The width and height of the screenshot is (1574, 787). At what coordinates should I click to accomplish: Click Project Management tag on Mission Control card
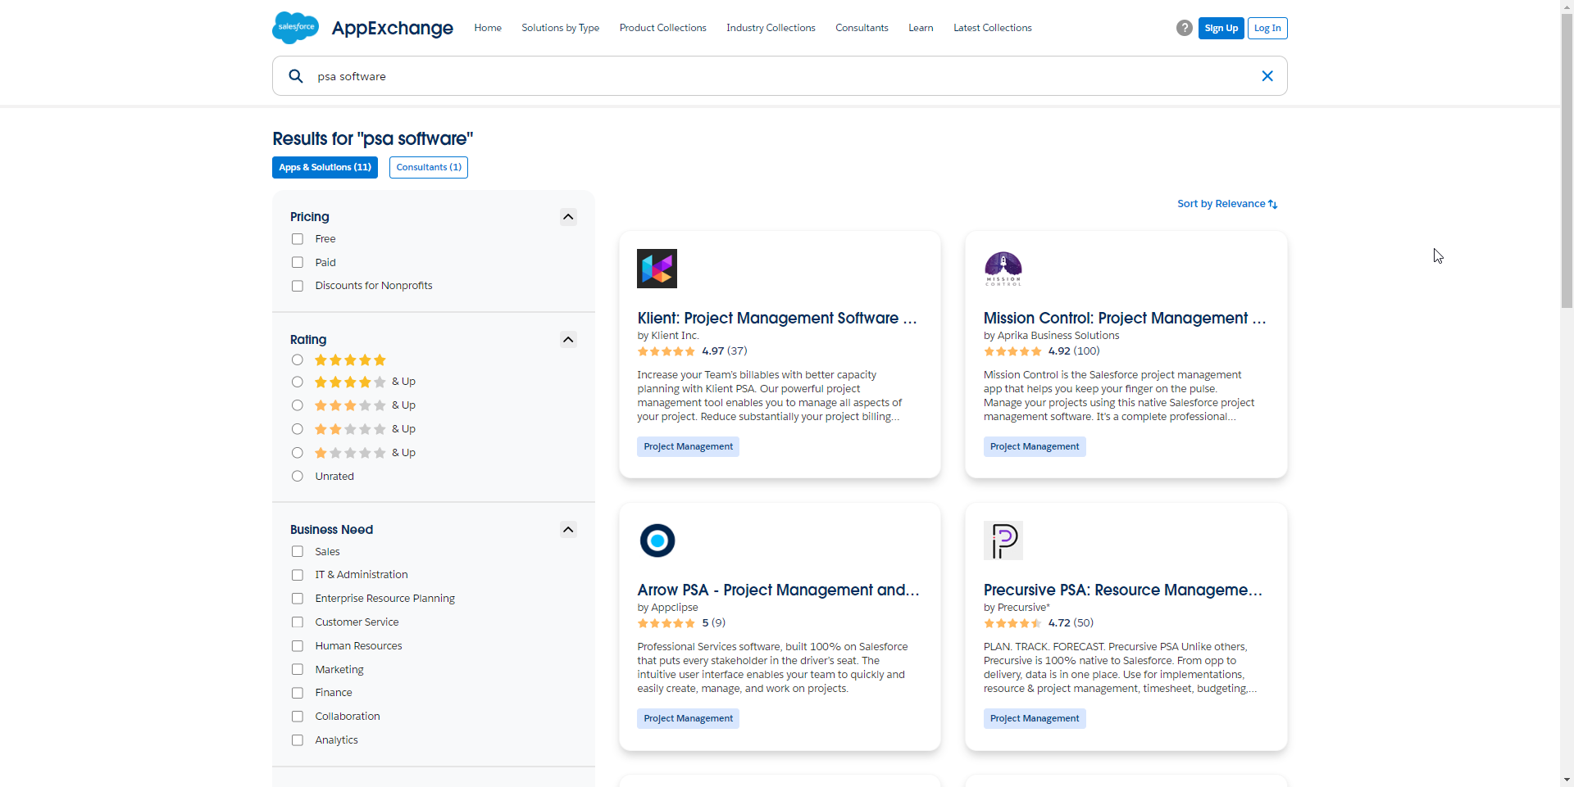(1035, 446)
